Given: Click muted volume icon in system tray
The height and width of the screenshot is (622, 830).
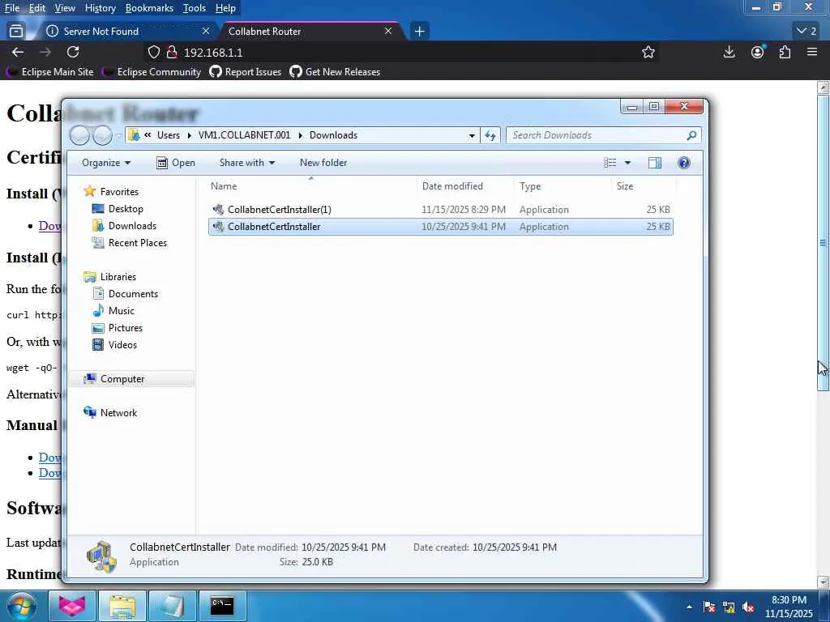Looking at the screenshot, I should pyautogui.click(x=748, y=607).
